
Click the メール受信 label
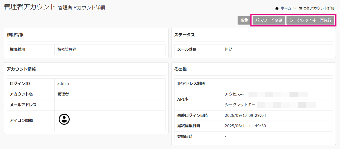click(x=187, y=50)
